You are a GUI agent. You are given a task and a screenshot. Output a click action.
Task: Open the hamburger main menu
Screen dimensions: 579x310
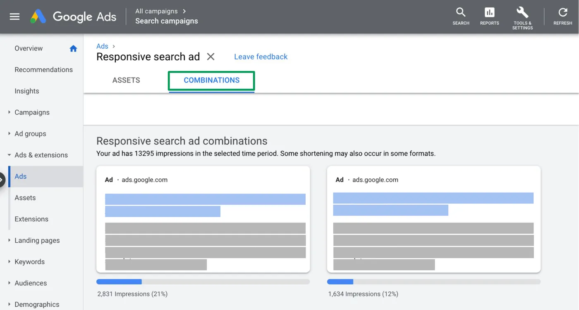pyautogui.click(x=15, y=17)
